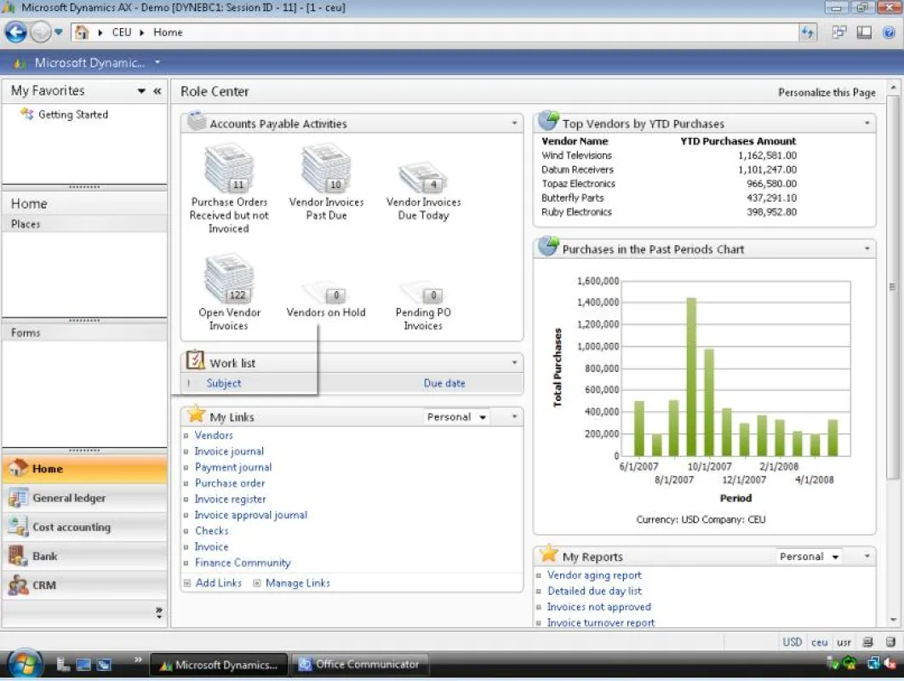This screenshot has height=681, width=904.
Task: Click Wind Televisions vendor row
Action: coord(669,155)
